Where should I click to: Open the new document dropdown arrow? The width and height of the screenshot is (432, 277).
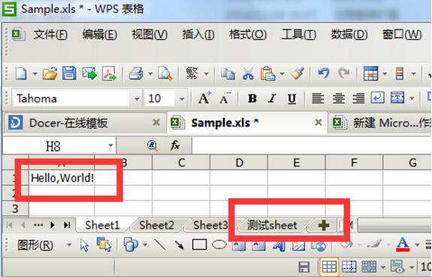35,74
